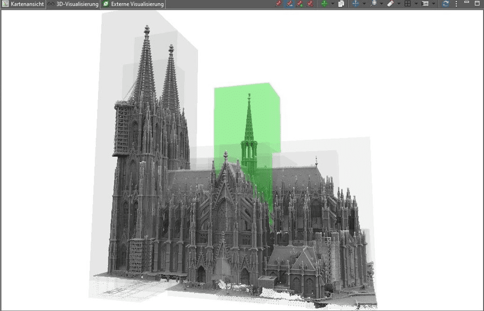Screen dimensions: 484x311
Task: Expand the grid layout dropdown
Action: (x=416, y=4)
